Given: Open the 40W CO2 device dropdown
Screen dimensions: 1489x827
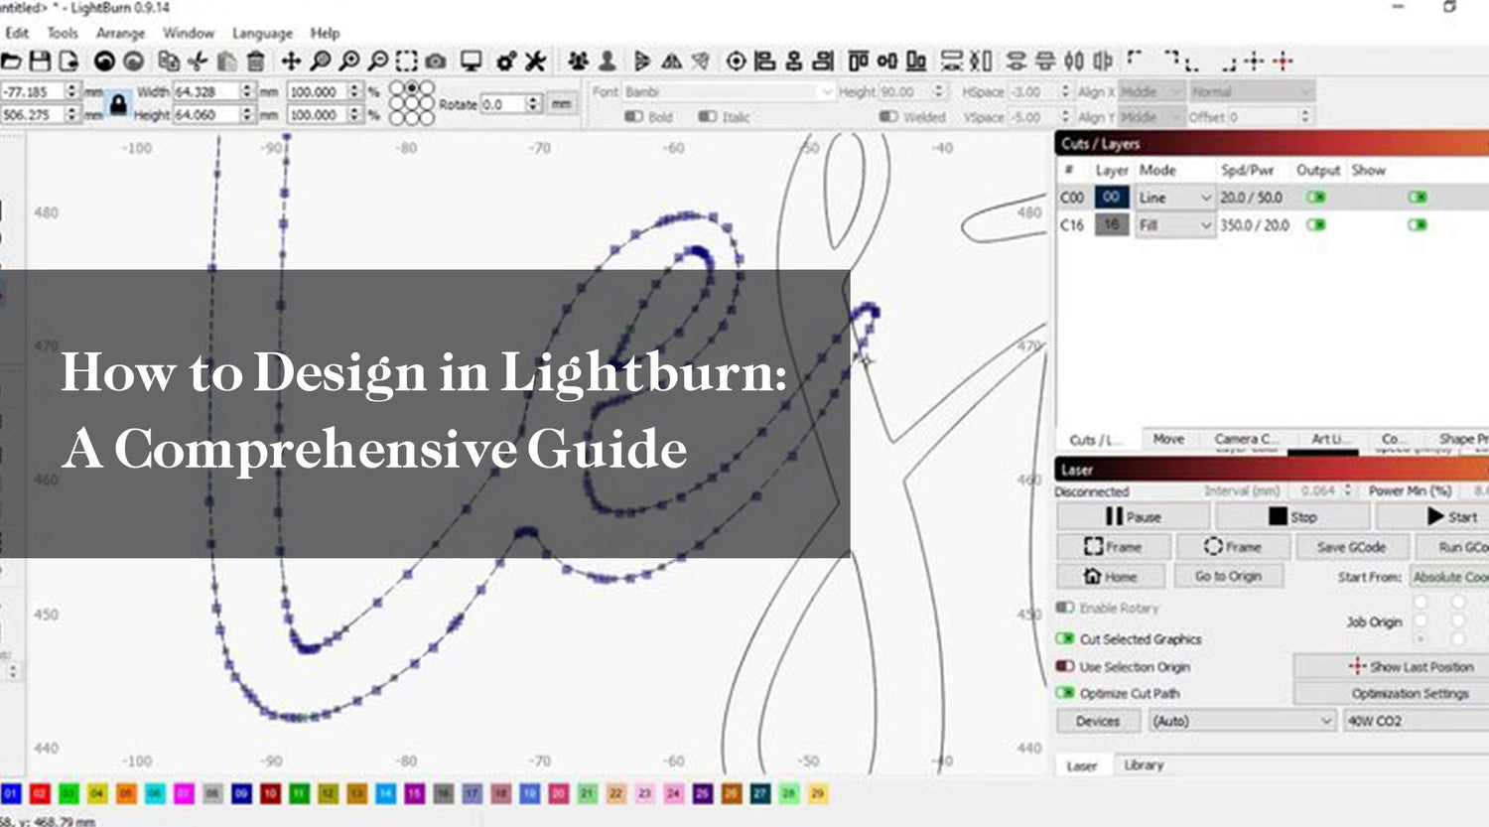Looking at the screenshot, I should pos(1417,721).
